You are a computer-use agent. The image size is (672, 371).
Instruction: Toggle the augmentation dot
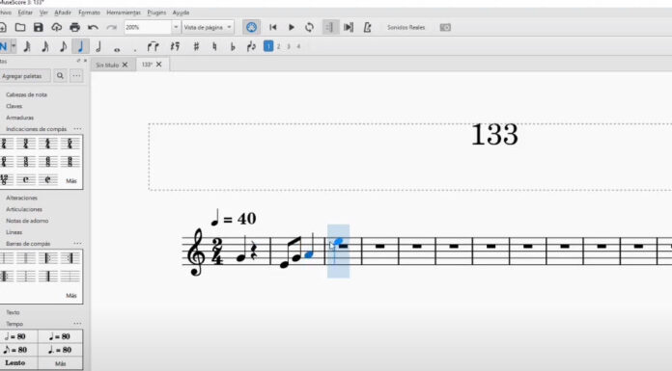click(x=135, y=49)
